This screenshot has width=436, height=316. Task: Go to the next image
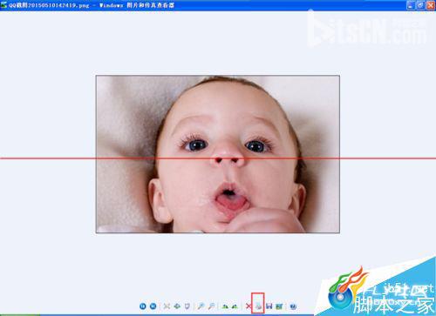pyautogui.click(x=153, y=306)
